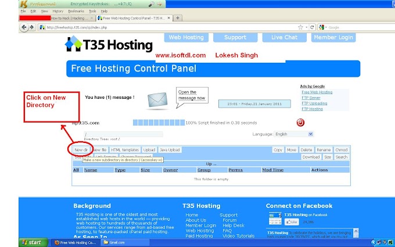Click the browser address bar
This screenshot has height=247, width=395.
[x=169, y=27]
